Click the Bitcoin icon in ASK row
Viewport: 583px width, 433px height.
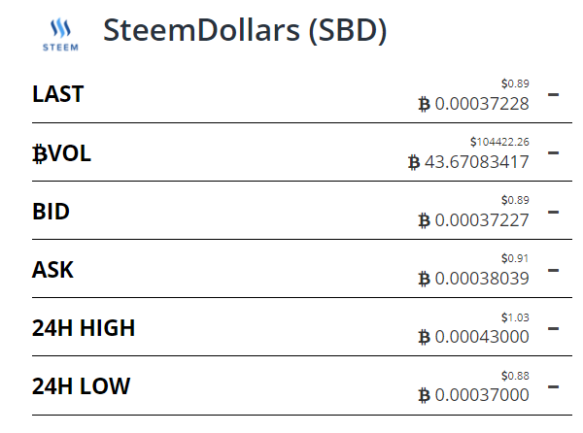click(x=424, y=280)
